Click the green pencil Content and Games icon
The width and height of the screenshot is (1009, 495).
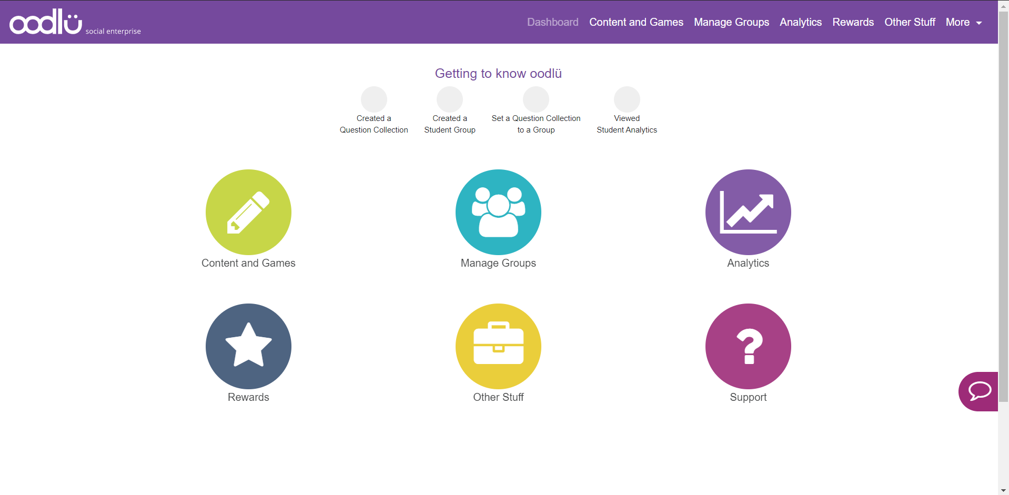pos(248,212)
